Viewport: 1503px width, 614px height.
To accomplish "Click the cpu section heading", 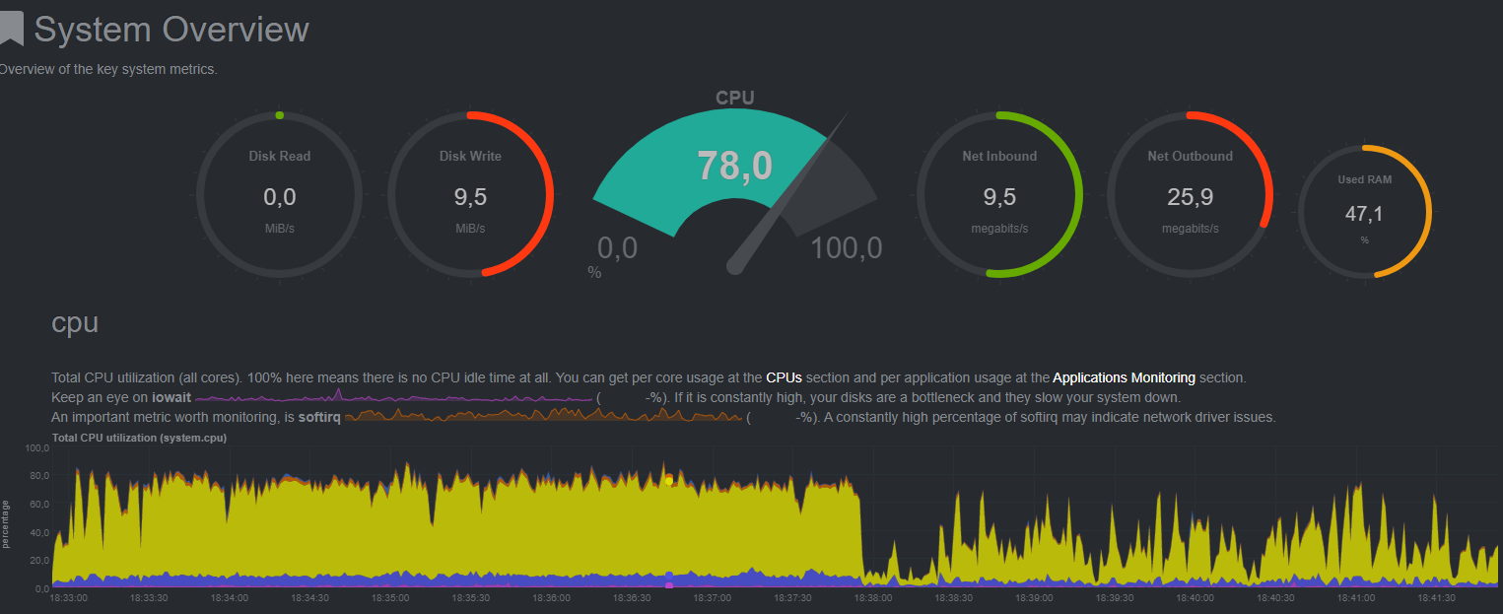I will click(75, 322).
